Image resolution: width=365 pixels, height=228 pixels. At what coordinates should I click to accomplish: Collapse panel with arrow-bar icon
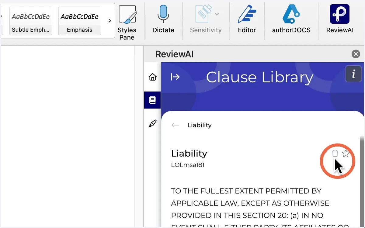pyautogui.click(x=175, y=77)
